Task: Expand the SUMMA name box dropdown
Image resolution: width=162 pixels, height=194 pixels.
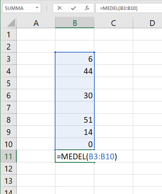Action: (x=37, y=8)
